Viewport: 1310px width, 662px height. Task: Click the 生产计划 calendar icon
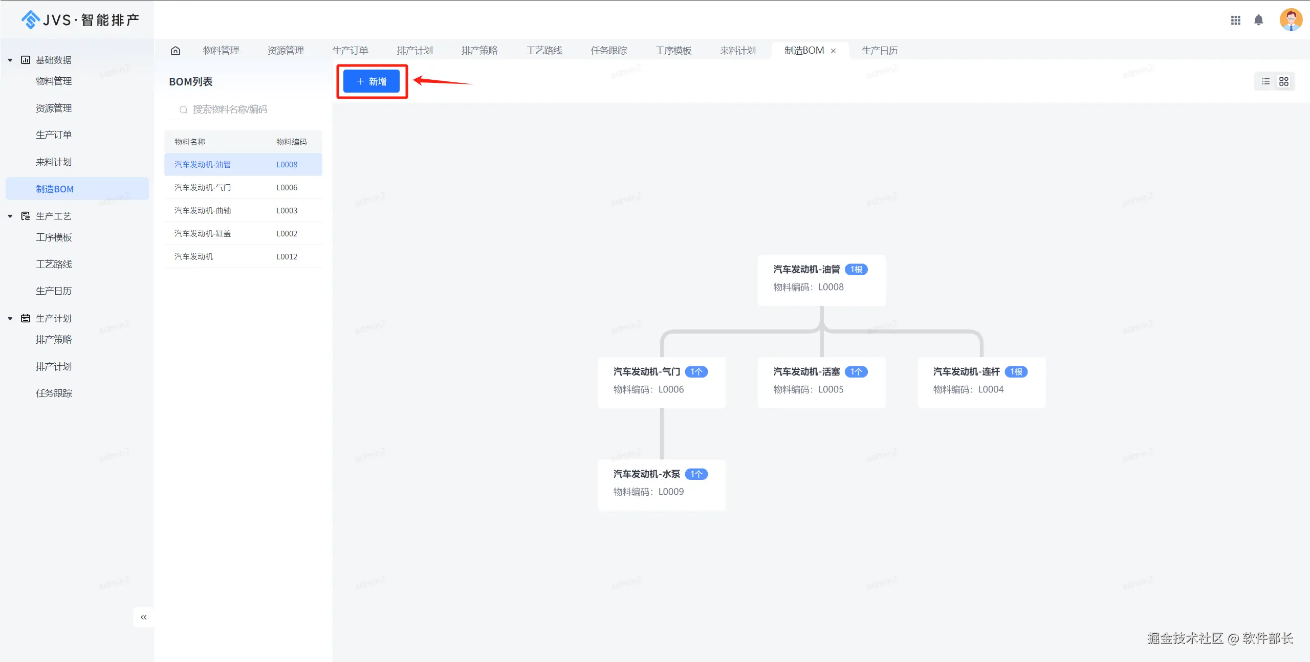pos(26,318)
